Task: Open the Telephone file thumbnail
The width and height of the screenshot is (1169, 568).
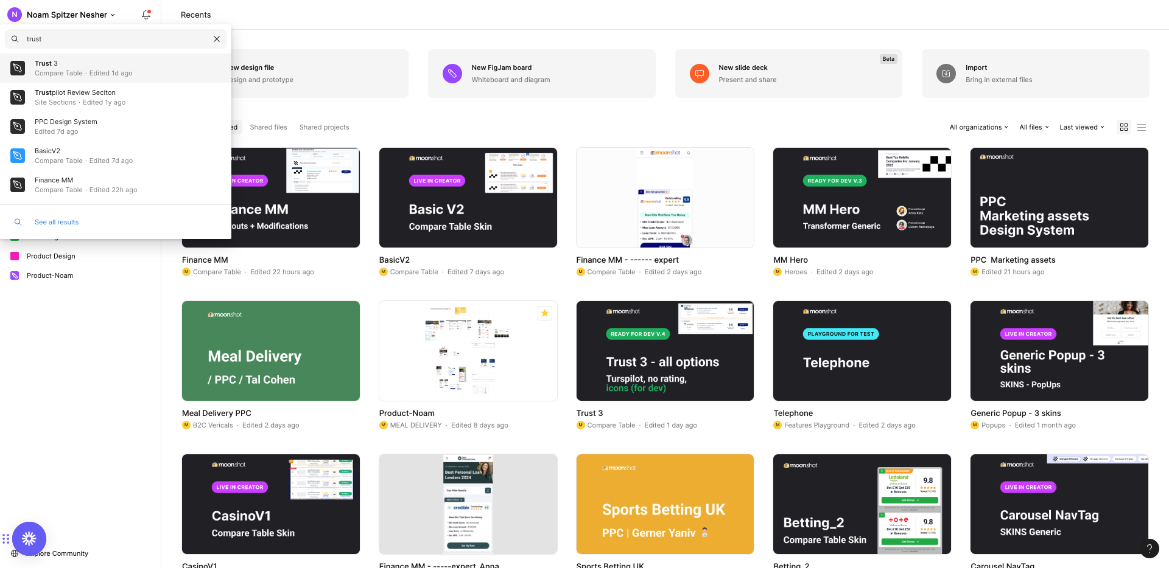Action: pos(862,351)
